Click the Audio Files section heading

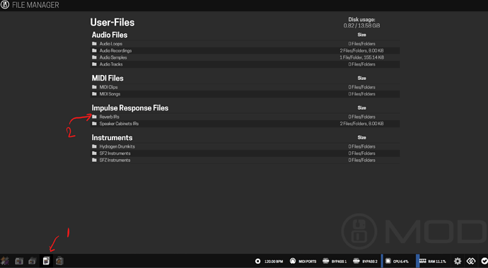pos(110,35)
